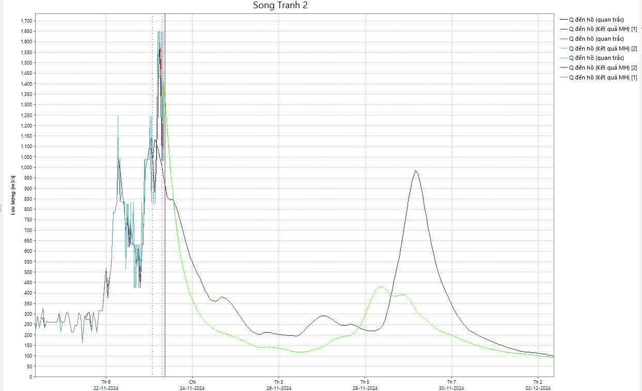642x391 pixels.
Task: Click the sixth legend entry, Kết quả MH [2]
Action: click(603, 68)
